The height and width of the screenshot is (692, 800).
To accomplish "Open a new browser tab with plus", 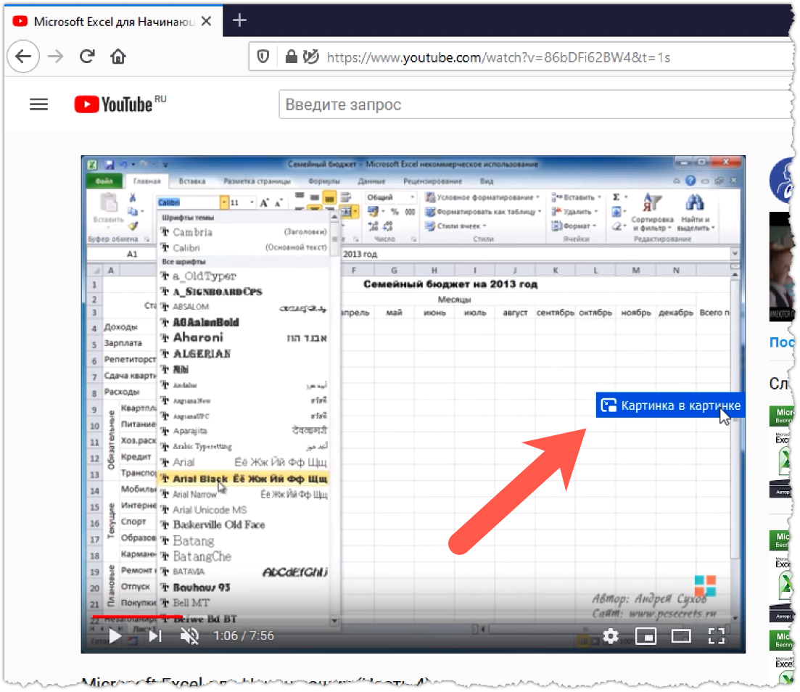I will tap(239, 20).
